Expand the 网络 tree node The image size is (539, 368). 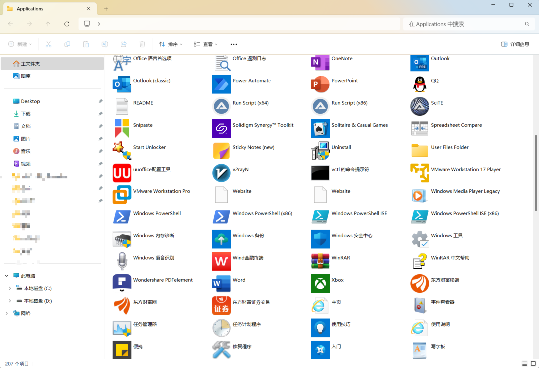7,313
